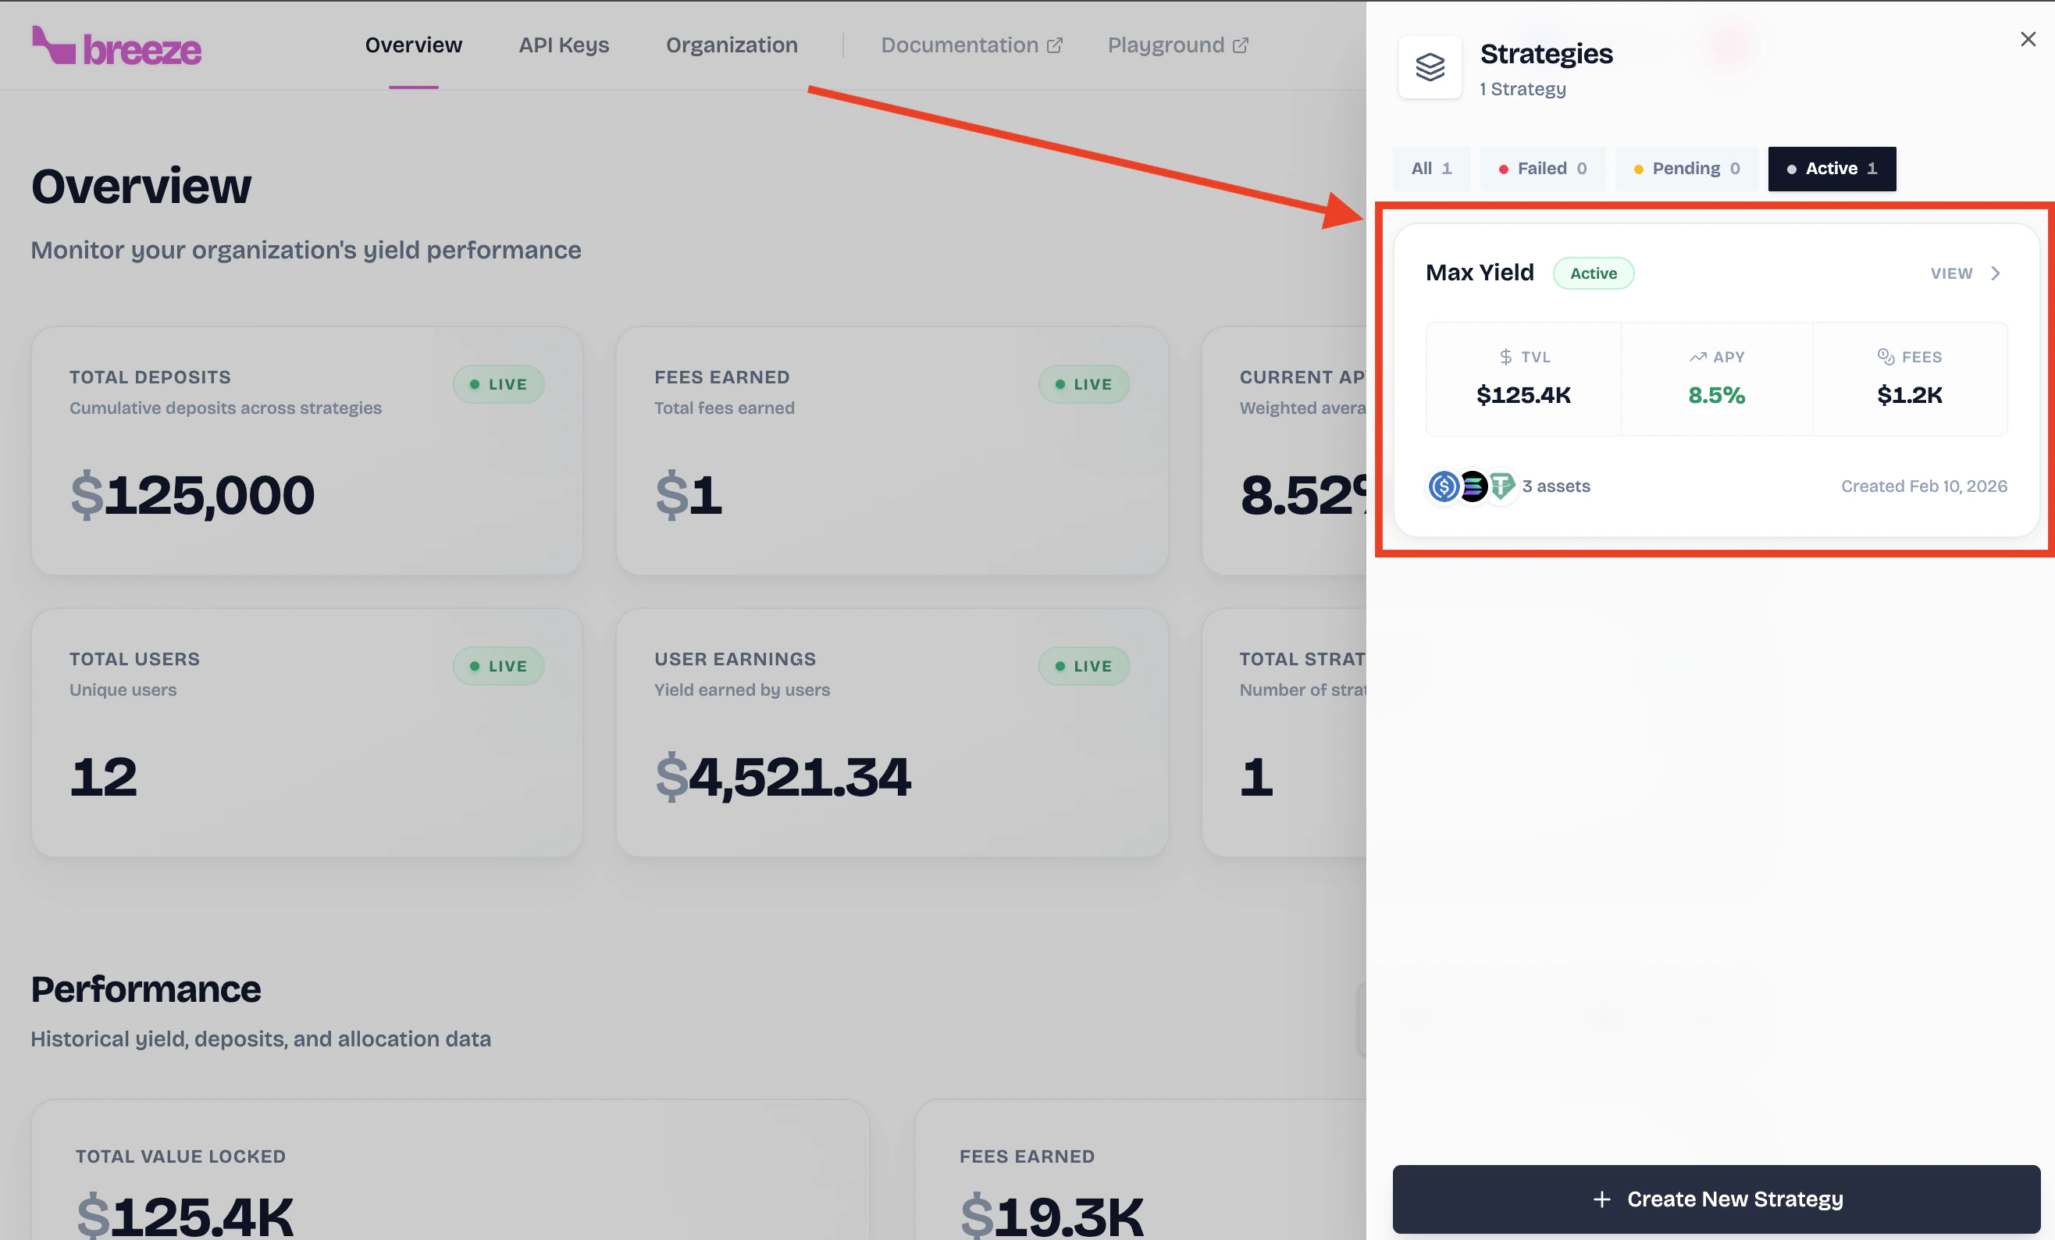Click the Breeze logo
The image size is (2055, 1240).
[117, 47]
